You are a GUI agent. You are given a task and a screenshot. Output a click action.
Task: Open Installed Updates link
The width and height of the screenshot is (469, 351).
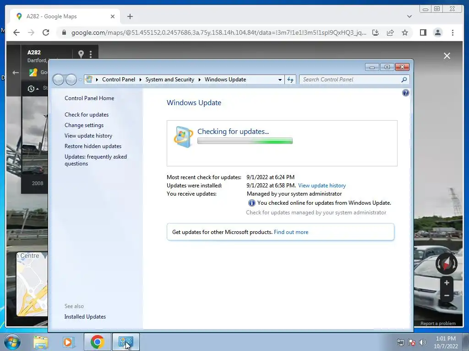[x=85, y=317]
